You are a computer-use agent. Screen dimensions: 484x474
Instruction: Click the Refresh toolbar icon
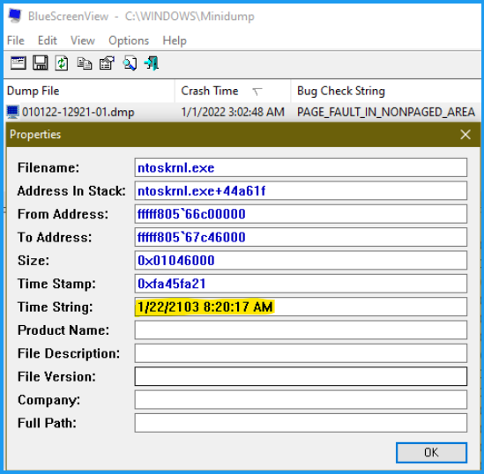(62, 63)
